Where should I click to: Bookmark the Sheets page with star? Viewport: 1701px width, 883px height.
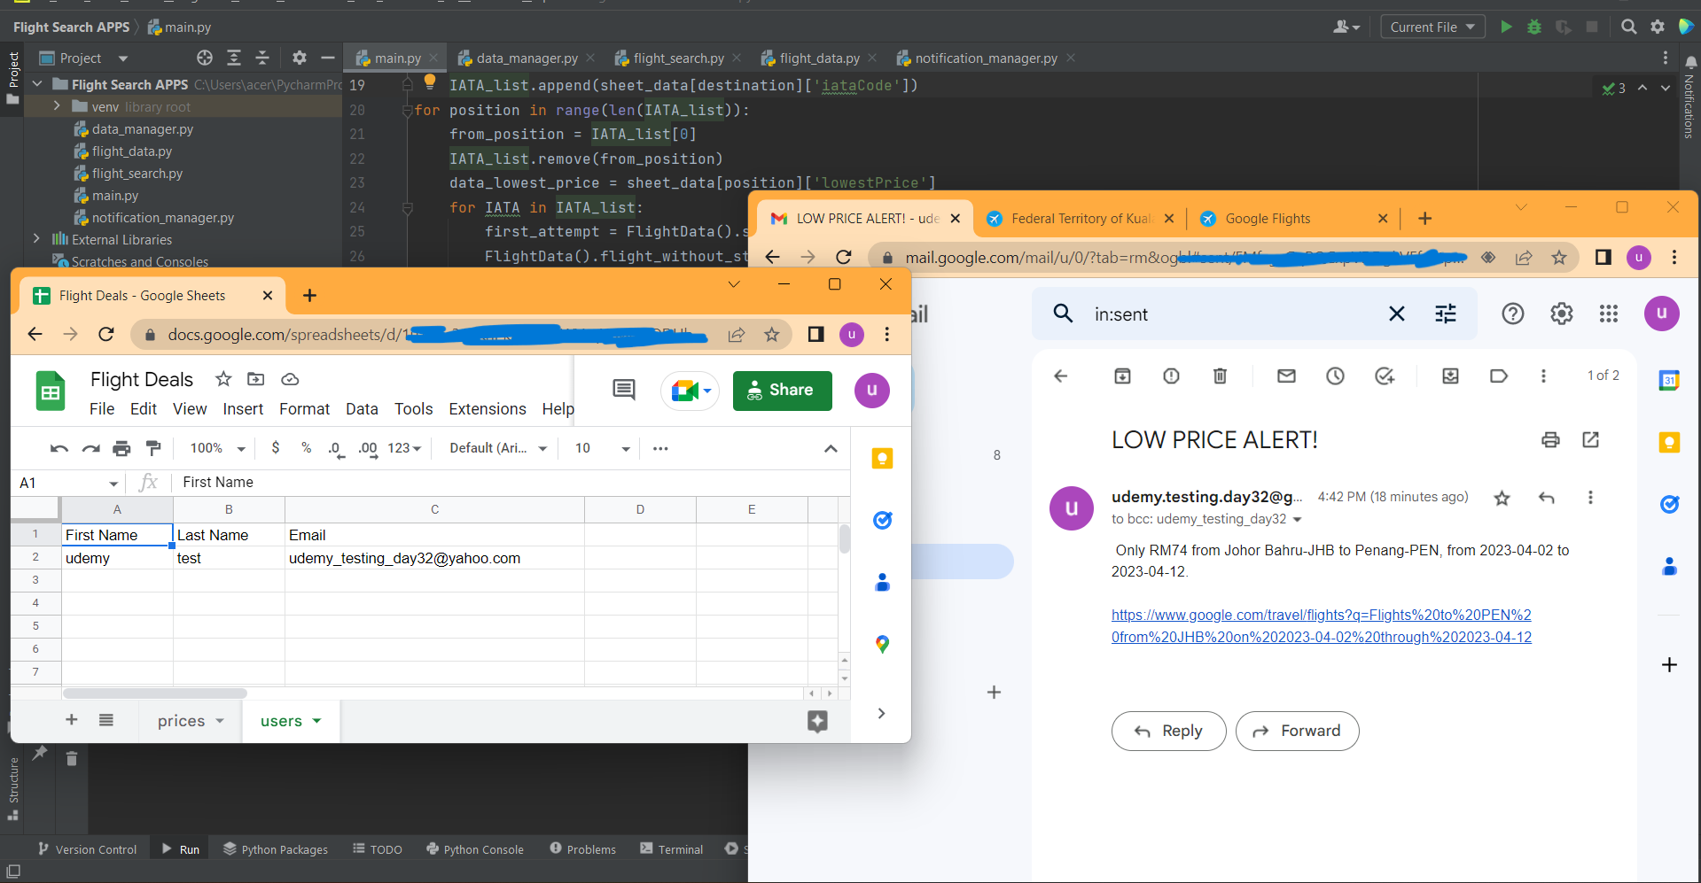tap(772, 334)
